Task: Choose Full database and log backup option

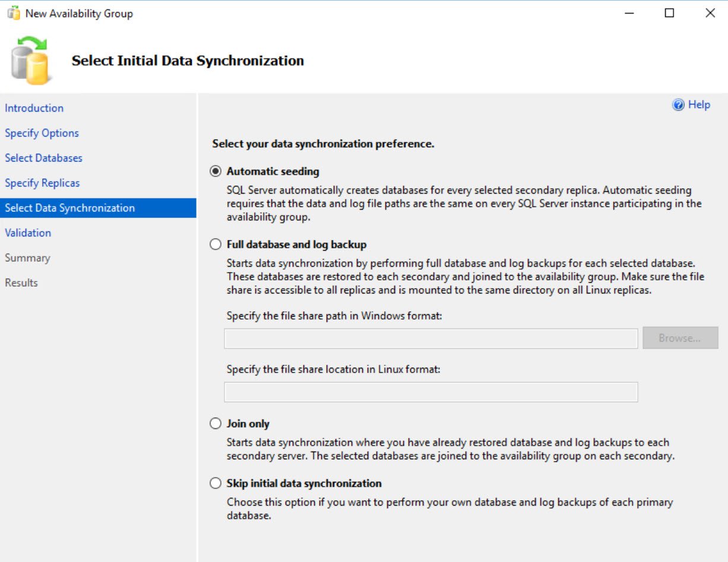Action: pos(216,244)
